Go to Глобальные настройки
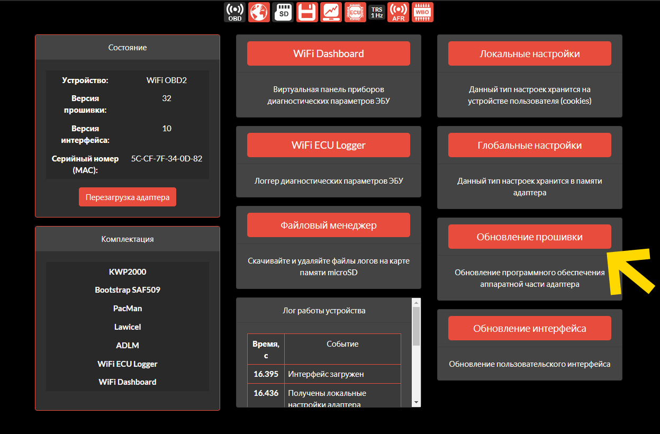 tap(529, 145)
